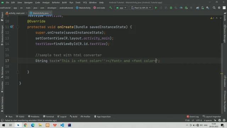The image size is (227, 128).
Task: Click the override gutter icon on line 11
Action: [12, 27]
